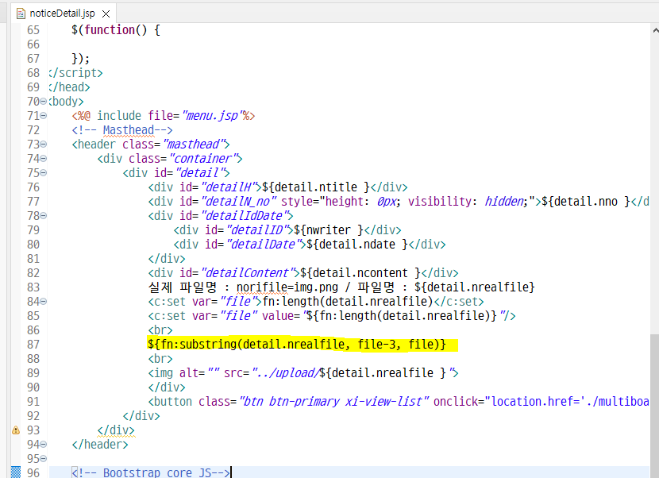Collapse the header fold on line 73
This screenshot has height=478, width=659.
pos(44,145)
